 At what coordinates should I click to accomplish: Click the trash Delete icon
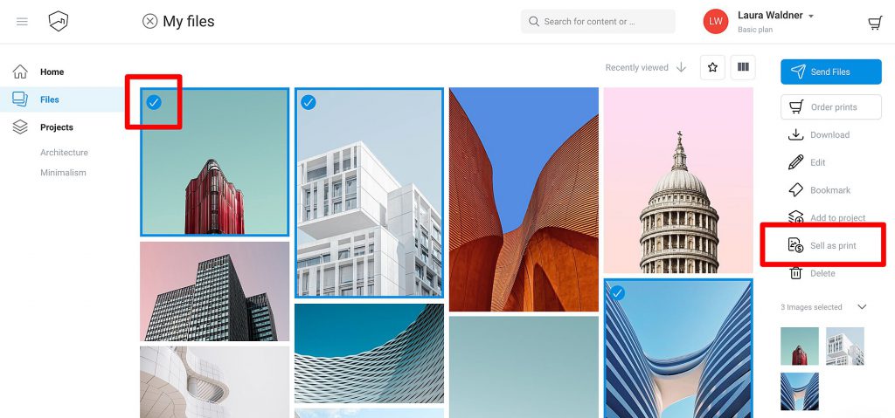(x=795, y=273)
